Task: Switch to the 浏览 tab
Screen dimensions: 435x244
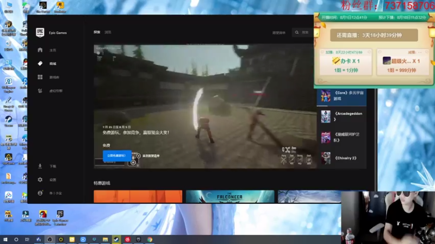Action: point(108,32)
